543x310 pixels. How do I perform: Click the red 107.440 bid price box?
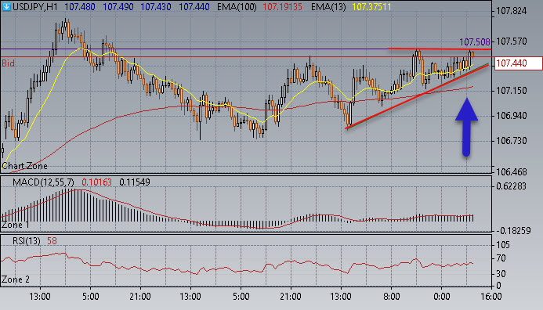tap(519, 63)
